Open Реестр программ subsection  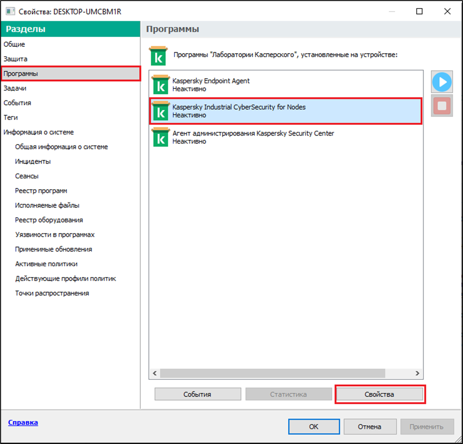point(41,191)
